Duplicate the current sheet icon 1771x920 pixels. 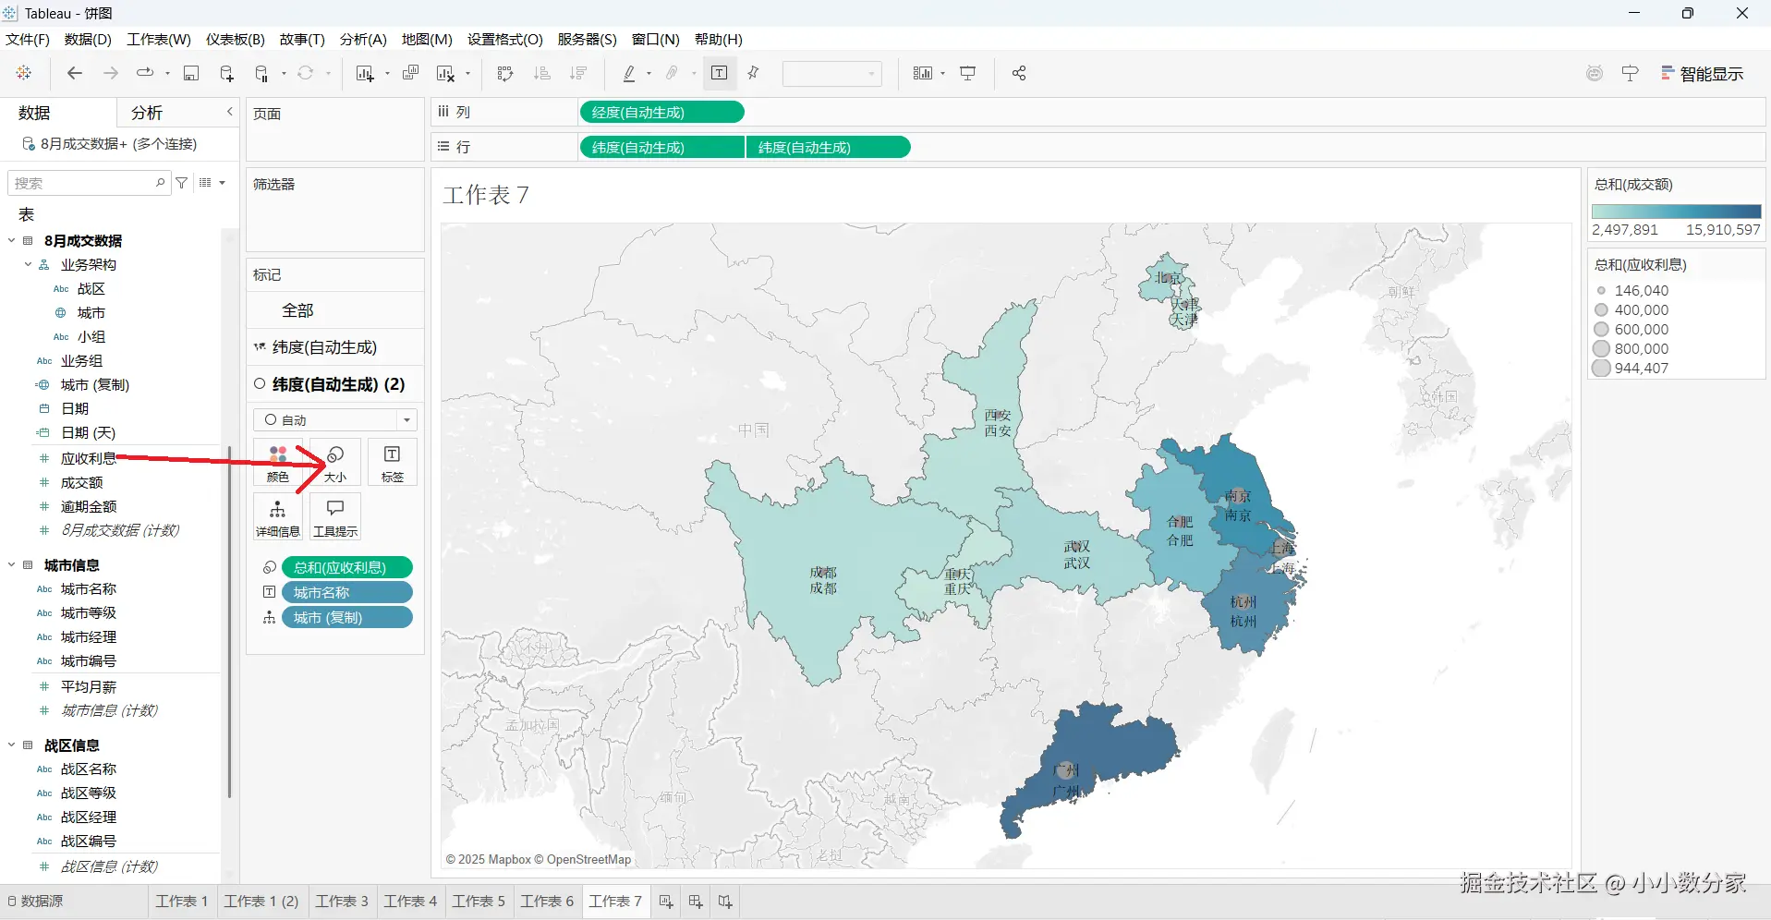411,73
